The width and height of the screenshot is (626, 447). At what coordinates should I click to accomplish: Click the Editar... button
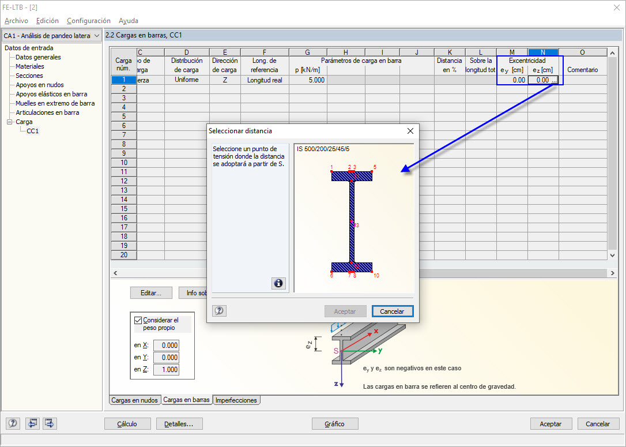[x=151, y=293]
